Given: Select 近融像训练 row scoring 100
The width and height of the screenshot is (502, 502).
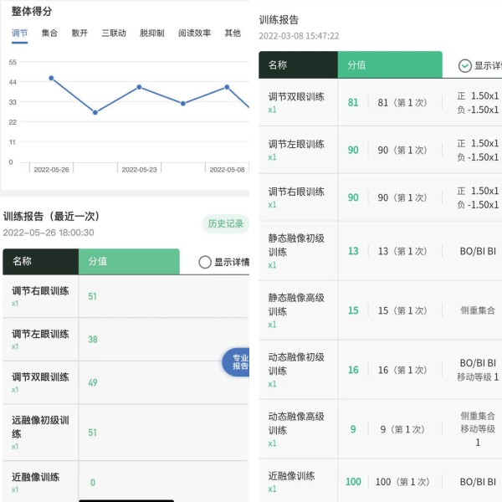Looking at the screenshot, I should (x=381, y=481).
